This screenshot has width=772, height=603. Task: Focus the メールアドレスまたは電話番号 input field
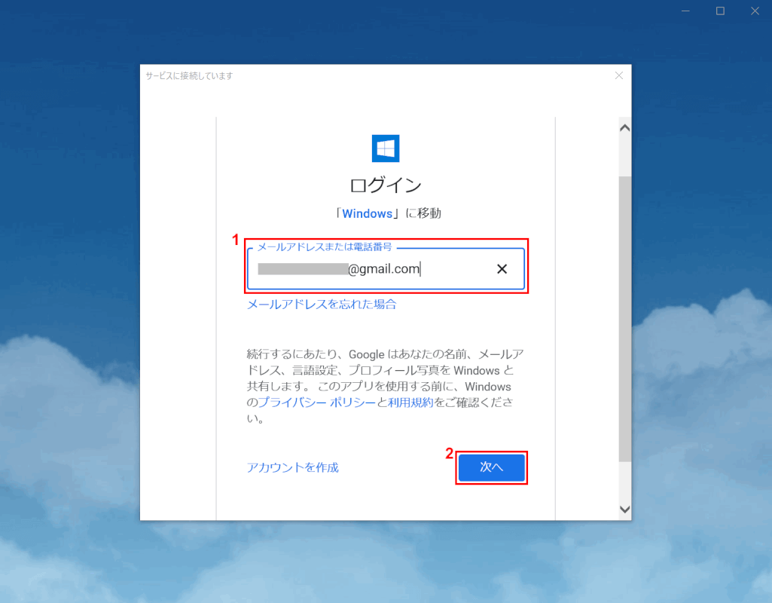pyautogui.click(x=386, y=268)
